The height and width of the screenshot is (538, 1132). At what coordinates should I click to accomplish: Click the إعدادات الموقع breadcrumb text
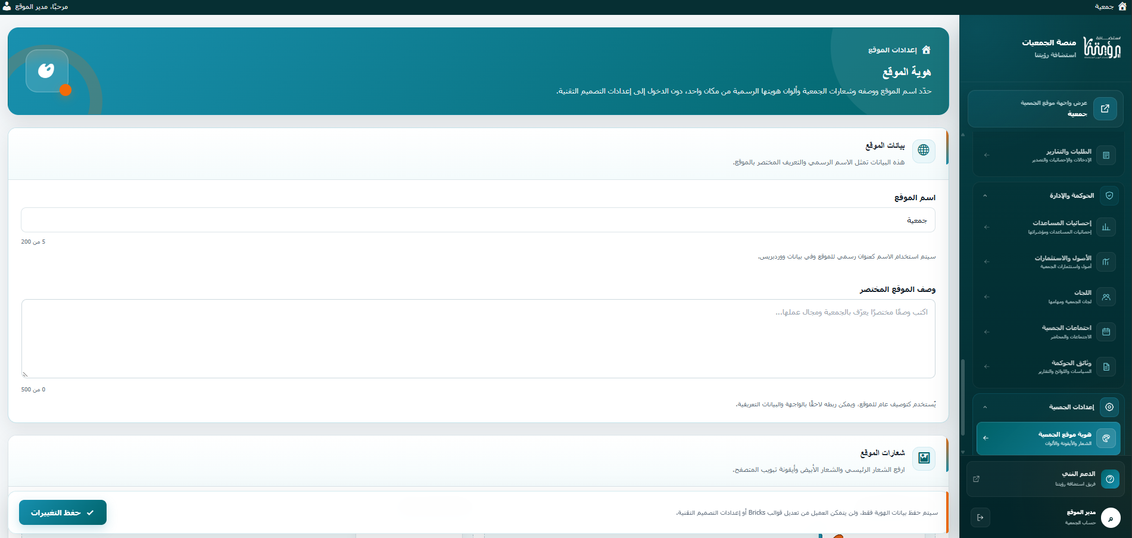tap(893, 50)
